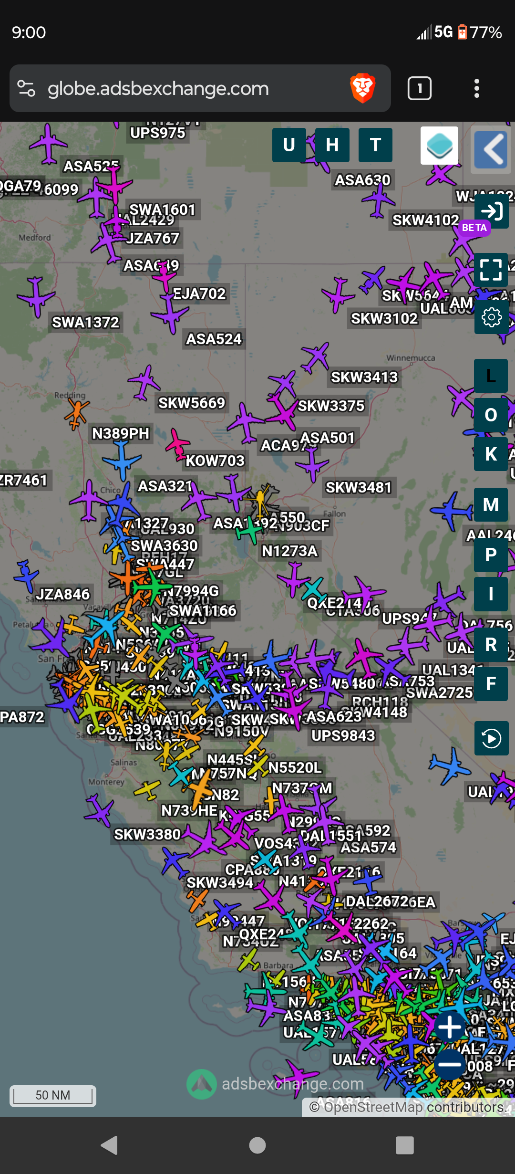The image size is (515, 1174).
Task: Select the UPS9843 flight label
Action: pos(343,735)
